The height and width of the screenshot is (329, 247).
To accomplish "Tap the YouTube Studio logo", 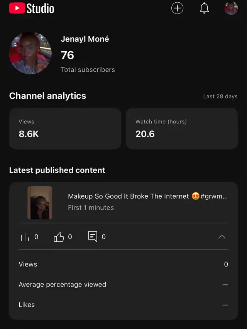I will pos(32,8).
